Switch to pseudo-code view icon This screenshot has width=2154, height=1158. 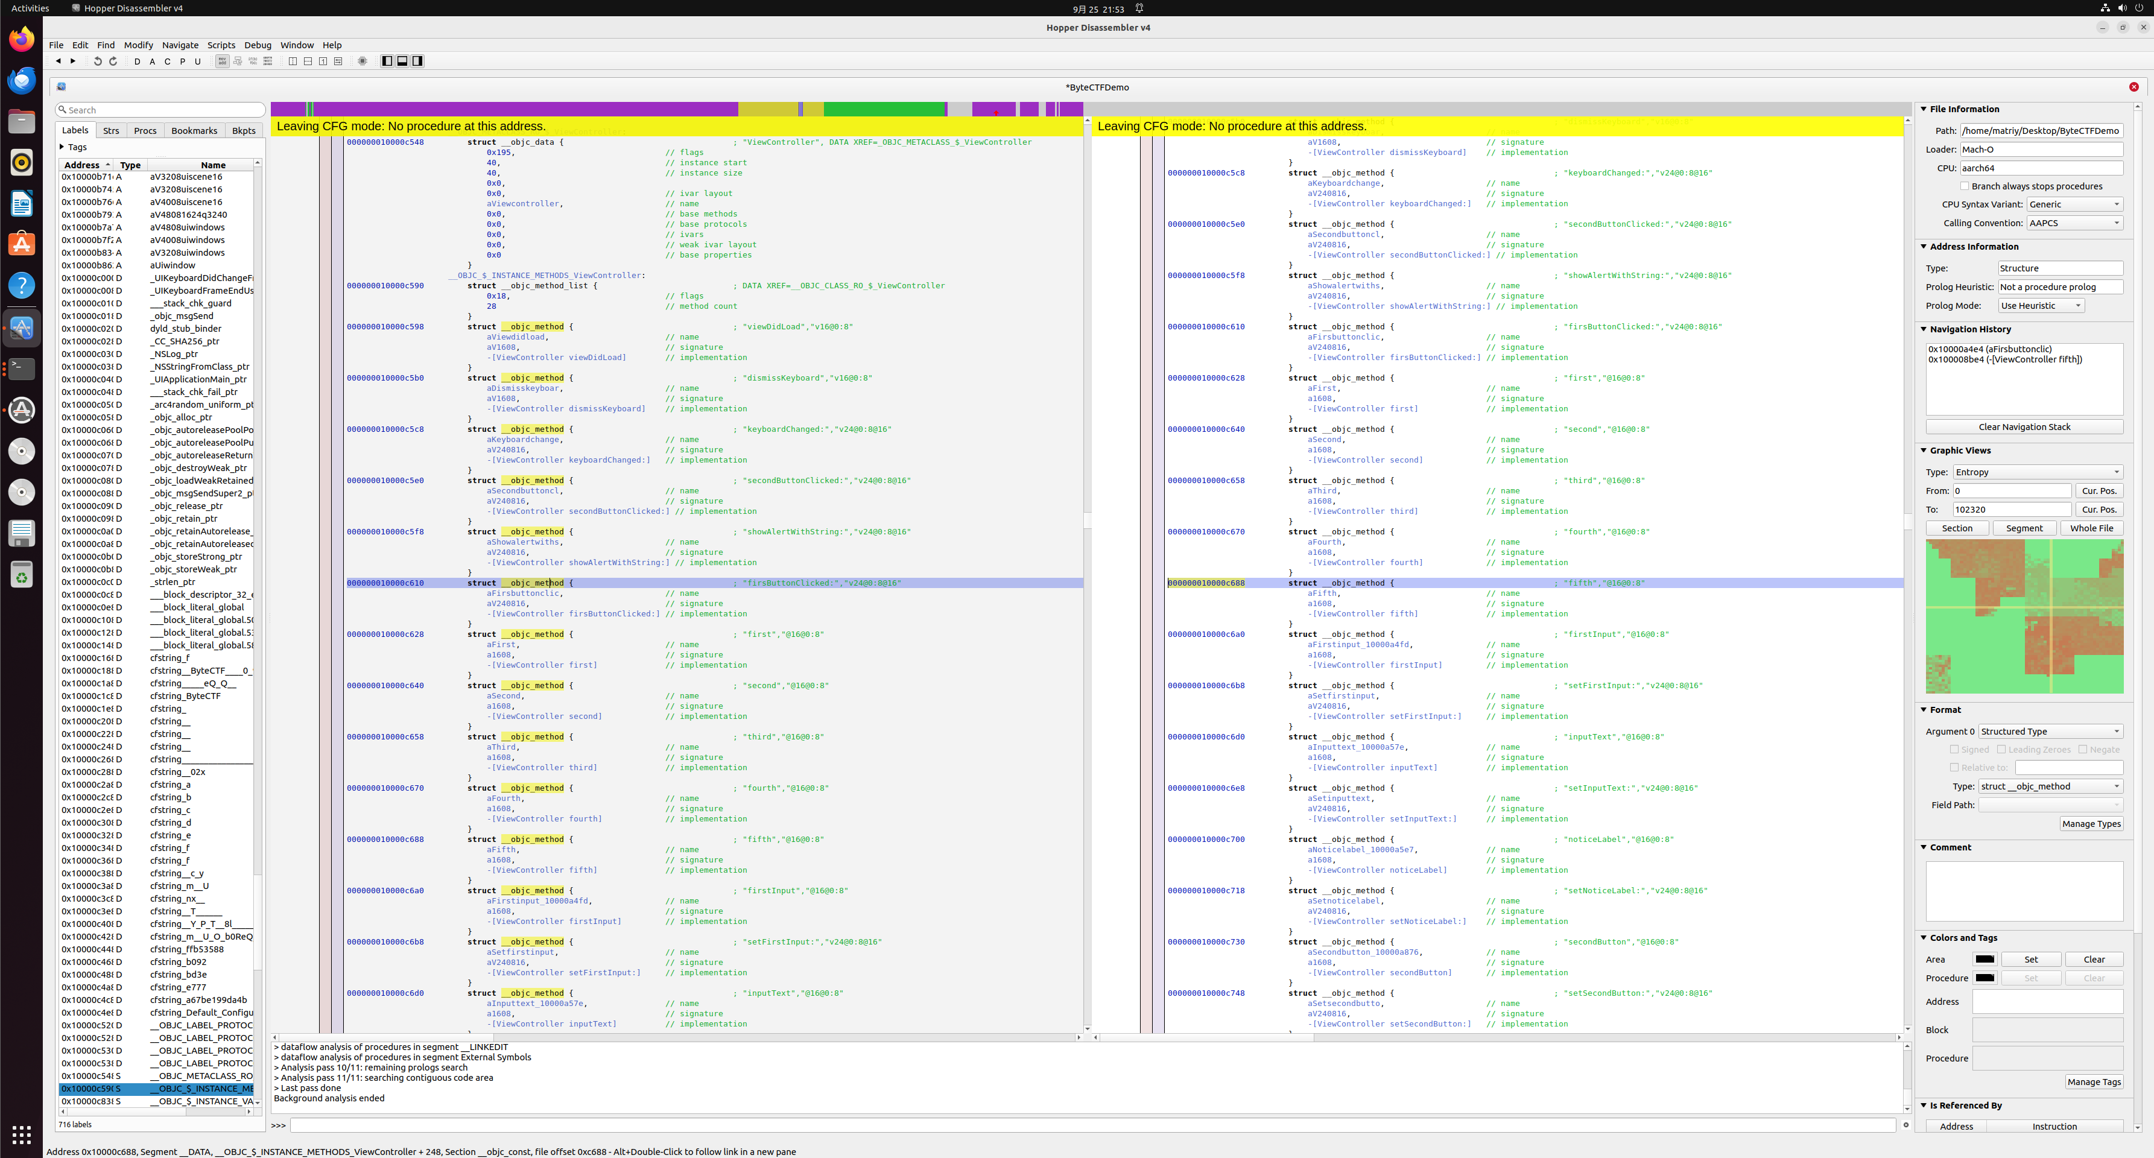[253, 61]
